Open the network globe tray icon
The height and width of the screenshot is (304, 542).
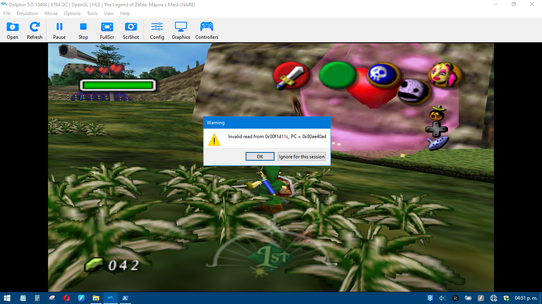(x=494, y=298)
